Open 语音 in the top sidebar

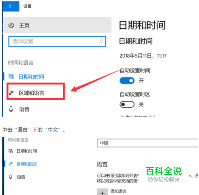(24, 109)
